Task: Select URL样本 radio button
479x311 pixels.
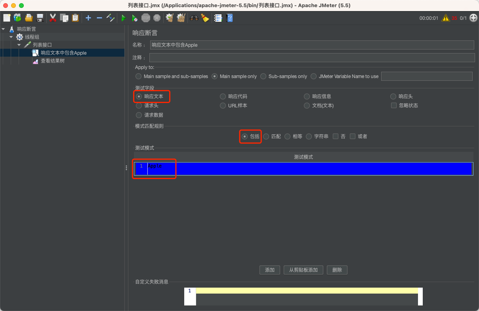Action: click(223, 105)
